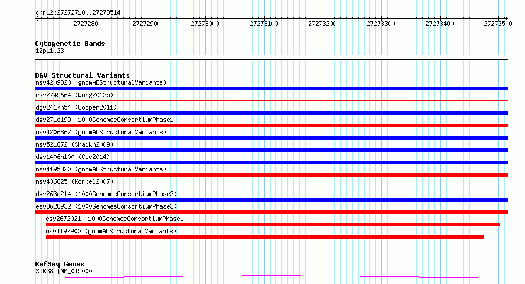Open variant label dgv271e199 (1000GenomesConsortiumPhase1)
Screen dimensions: 525x284
[x=106, y=120]
